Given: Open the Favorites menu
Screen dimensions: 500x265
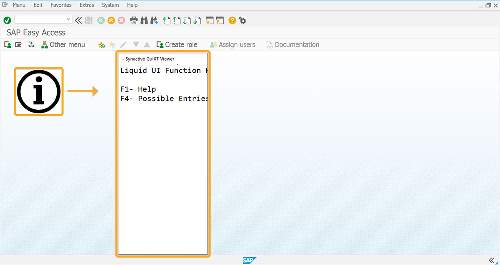Looking at the screenshot, I should pyautogui.click(x=61, y=5).
